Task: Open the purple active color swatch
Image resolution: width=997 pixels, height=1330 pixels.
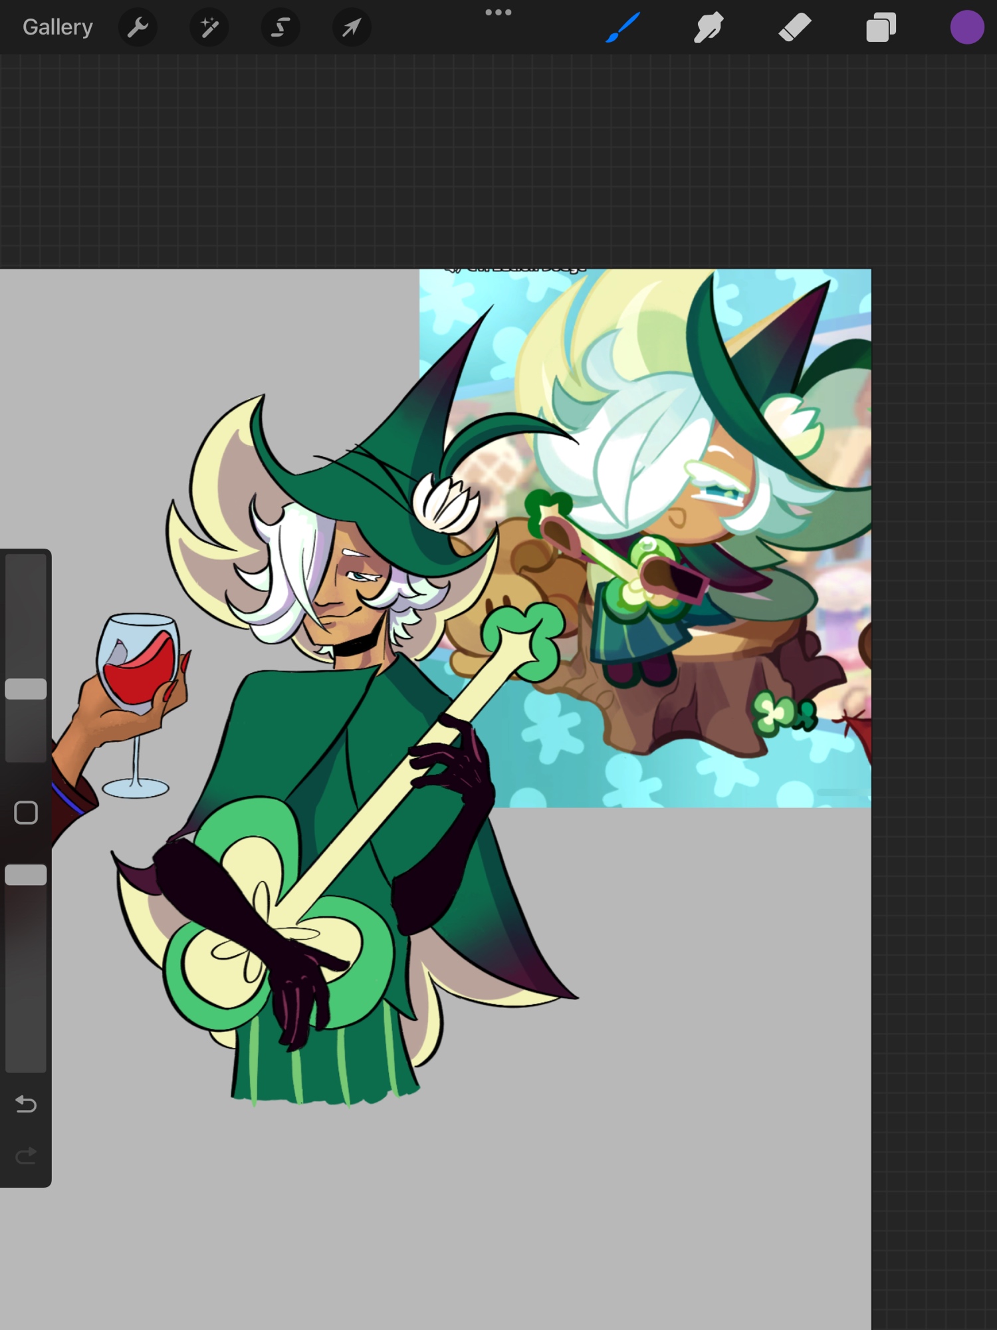Action: click(966, 27)
